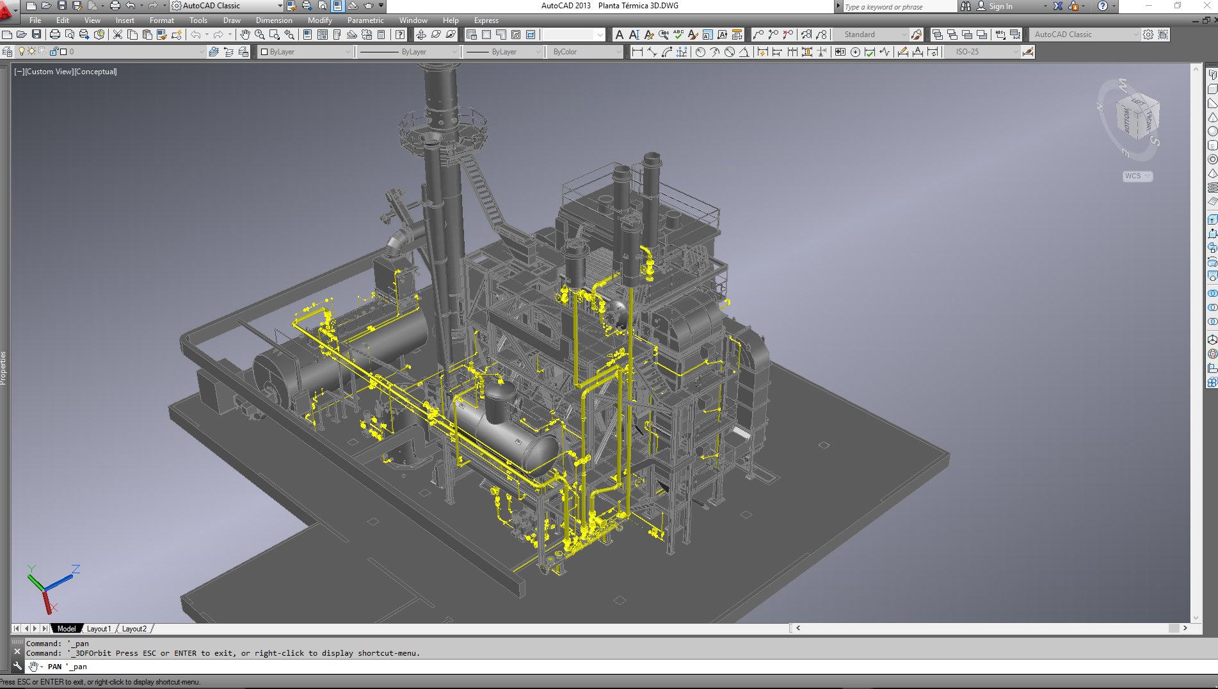Click the Cut scissors icon

[x=117, y=35]
